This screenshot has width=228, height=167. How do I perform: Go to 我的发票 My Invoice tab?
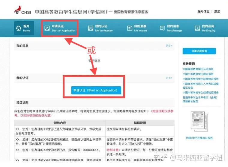pos(137,28)
